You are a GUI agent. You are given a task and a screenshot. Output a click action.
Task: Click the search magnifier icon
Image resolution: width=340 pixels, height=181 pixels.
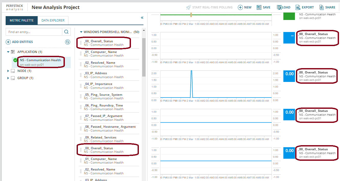66,32
